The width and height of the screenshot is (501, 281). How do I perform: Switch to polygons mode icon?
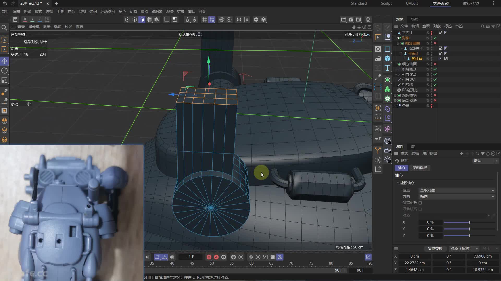pos(142,20)
